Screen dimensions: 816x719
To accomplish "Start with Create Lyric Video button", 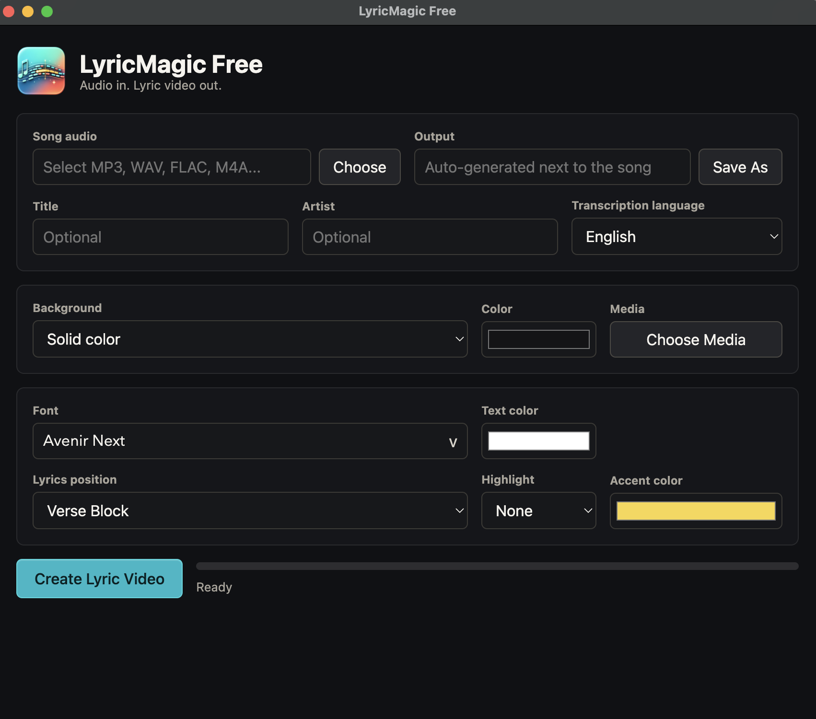I will pos(100,579).
